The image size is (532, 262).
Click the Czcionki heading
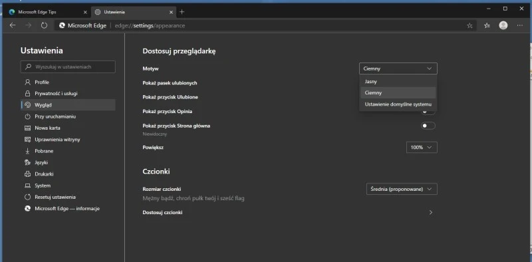pyautogui.click(x=156, y=172)
